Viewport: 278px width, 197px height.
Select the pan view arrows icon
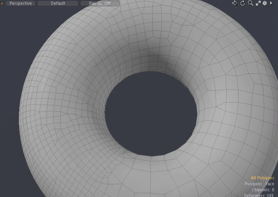(x=235, y=3)
